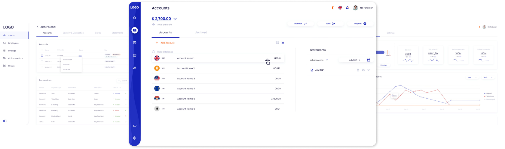Check Account 3 checkbox in left window
Image resolution: width=505 pixels, height=149 pixels.
[42, 67]
